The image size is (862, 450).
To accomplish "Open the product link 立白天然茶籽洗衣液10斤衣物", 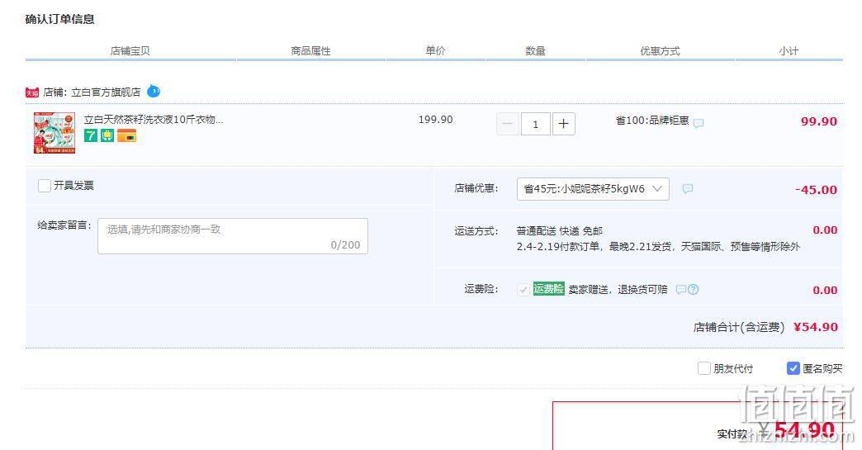I will pyautogui.click(x=154, y=119).
